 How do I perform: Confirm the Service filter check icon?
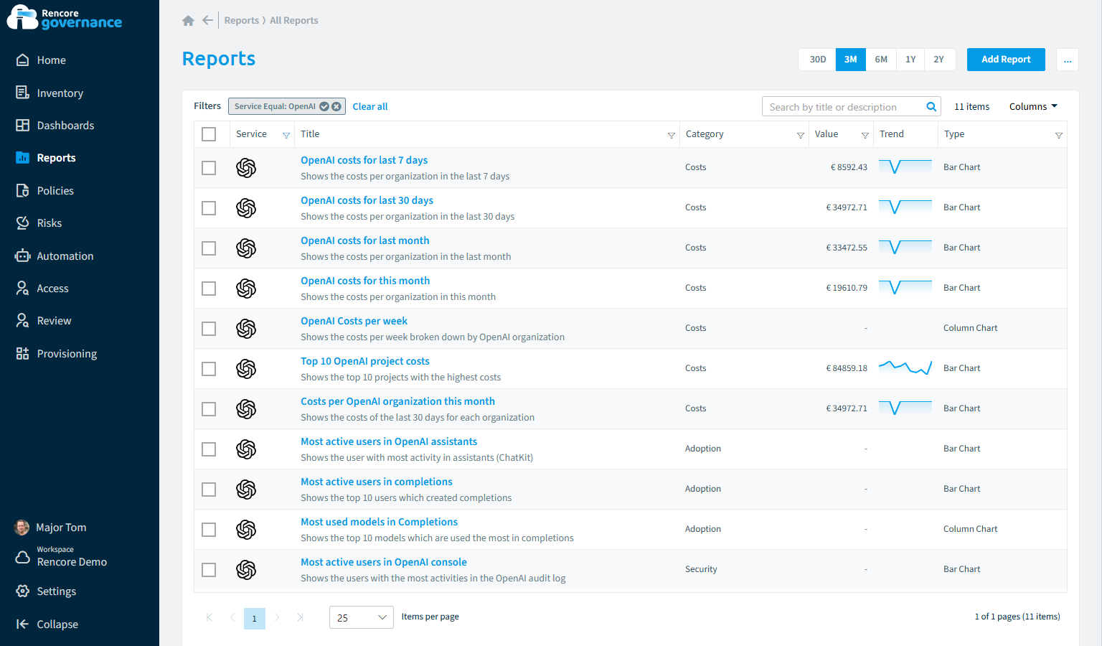[324, 106]
